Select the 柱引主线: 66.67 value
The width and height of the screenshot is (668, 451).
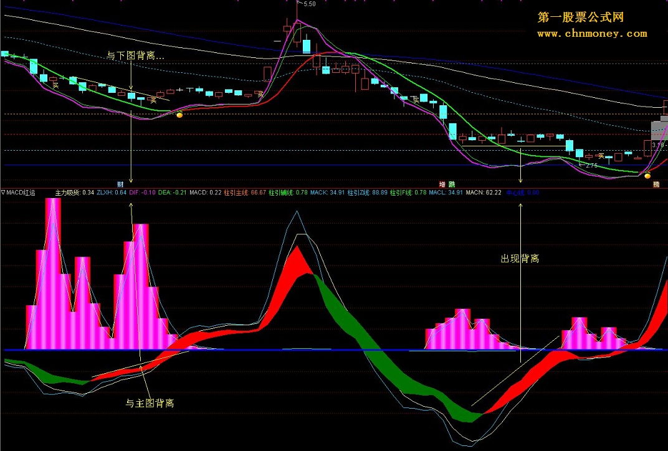[244, 192]
